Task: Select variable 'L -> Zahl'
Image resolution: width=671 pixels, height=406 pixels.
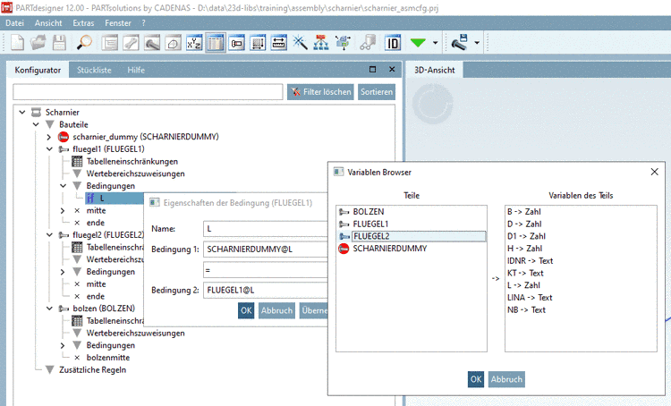Action: [523, 285]
